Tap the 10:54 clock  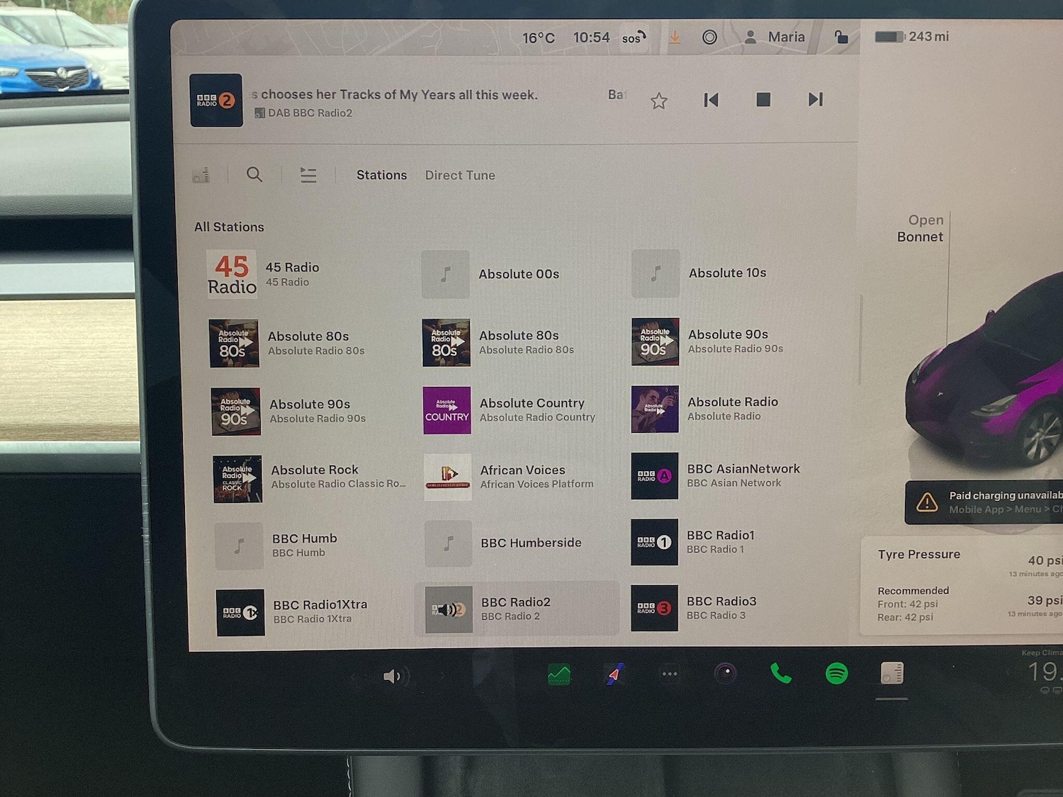coord(591,38)
